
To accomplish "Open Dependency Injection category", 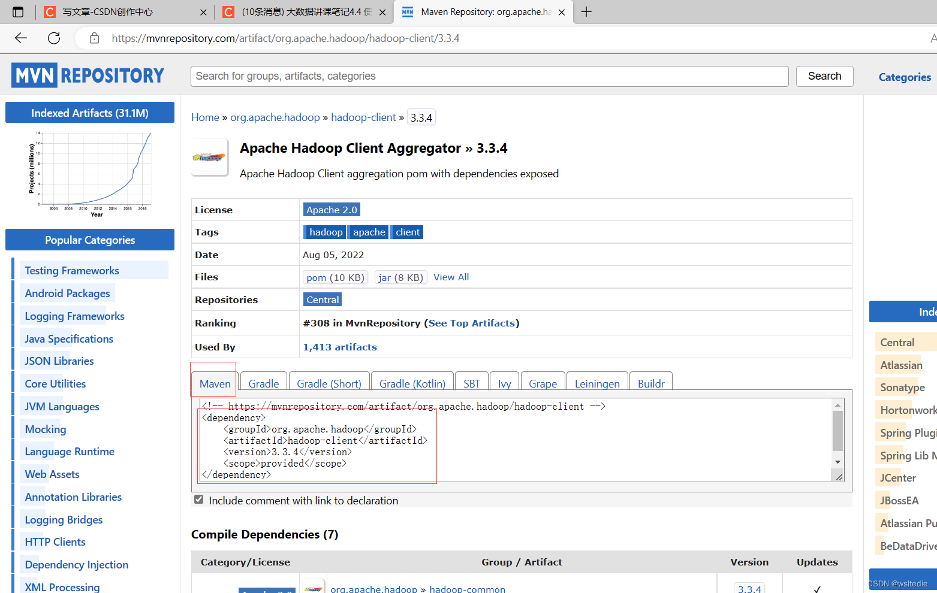I will [x=77, y=565].
